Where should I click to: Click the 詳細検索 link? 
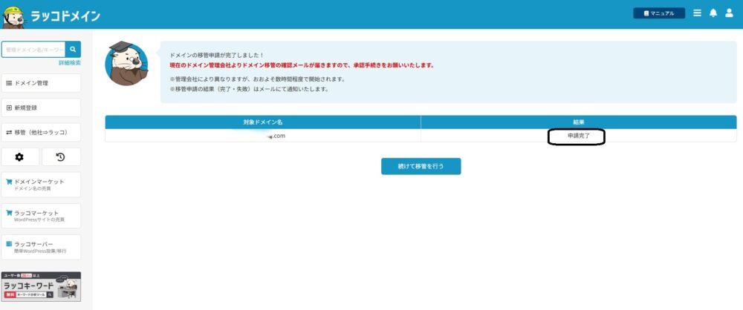pyautogui.click(x=69, y=63)
